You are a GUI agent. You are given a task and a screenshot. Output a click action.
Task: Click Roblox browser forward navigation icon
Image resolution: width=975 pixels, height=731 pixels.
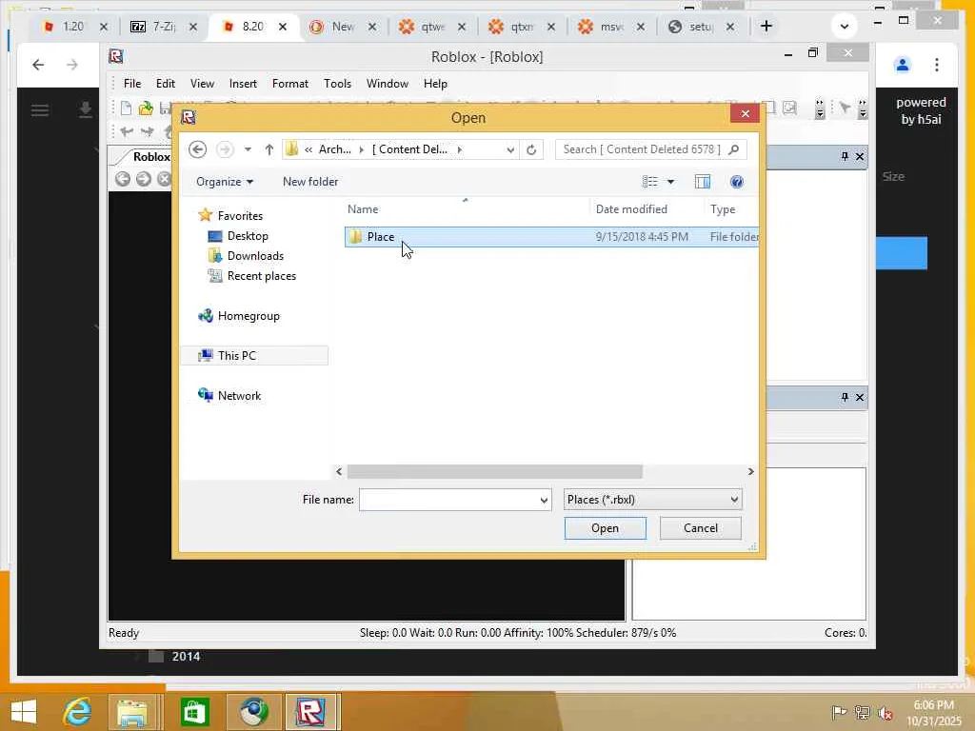click(144, 179)
